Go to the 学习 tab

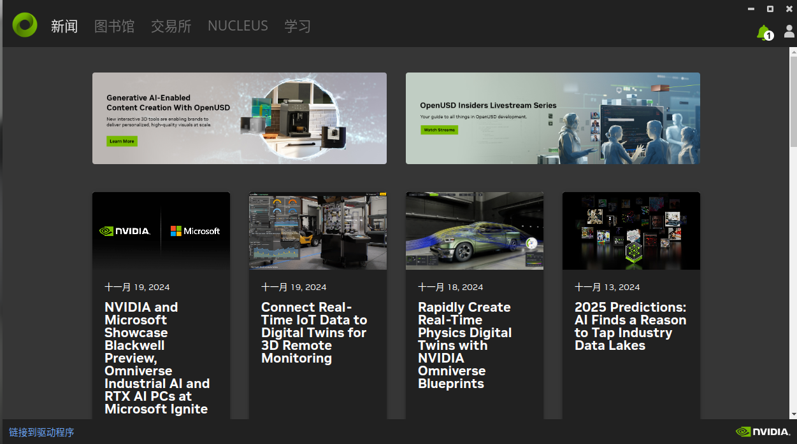[x=298, y=26]
